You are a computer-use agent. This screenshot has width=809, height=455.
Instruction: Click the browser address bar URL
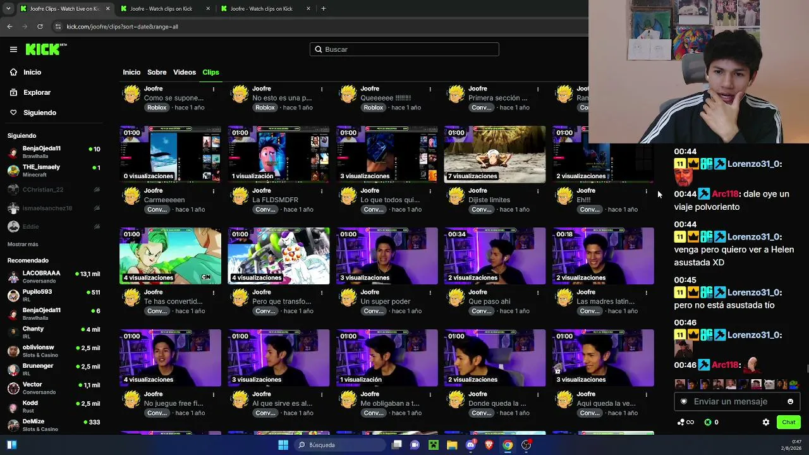click(122, 27)
